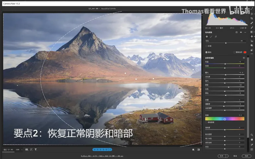Choose the brush add-to-mask mode icon

211,37
